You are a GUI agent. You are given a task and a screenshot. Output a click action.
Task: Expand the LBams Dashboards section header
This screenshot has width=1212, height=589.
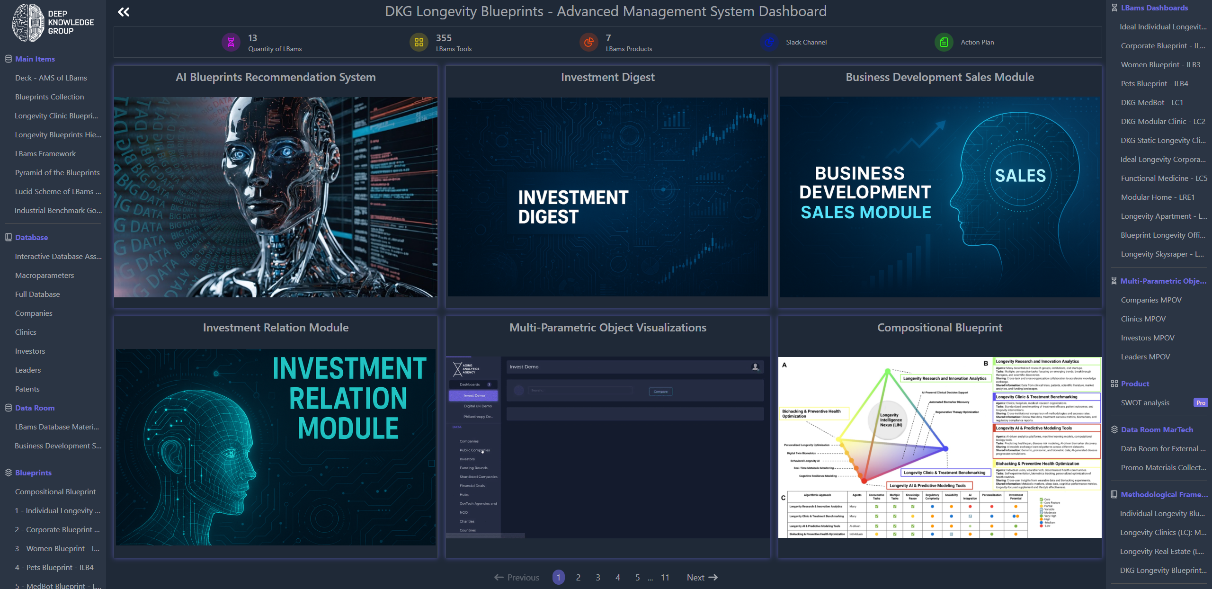1154,8
